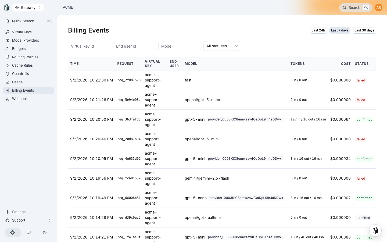
Task: Click the top-right Search button
Action: [356, 8]
